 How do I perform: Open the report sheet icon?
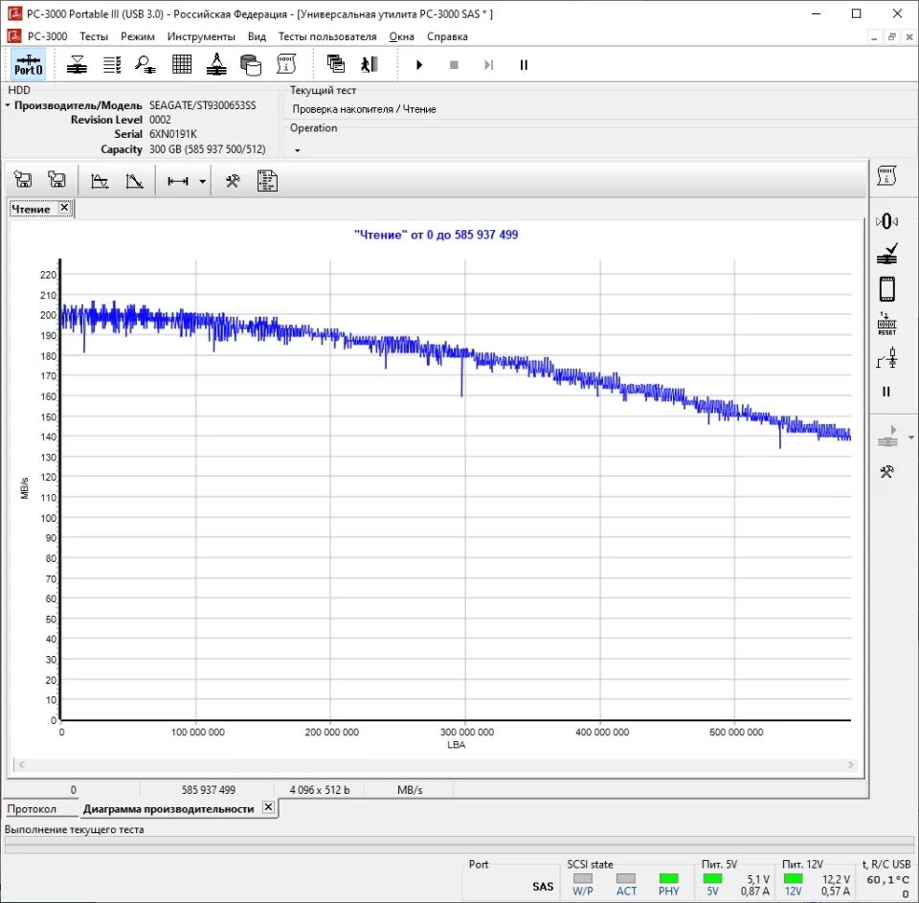tap(267, 181)
